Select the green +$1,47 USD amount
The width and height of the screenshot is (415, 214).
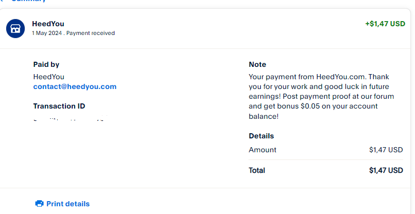(x=385, y=24)
